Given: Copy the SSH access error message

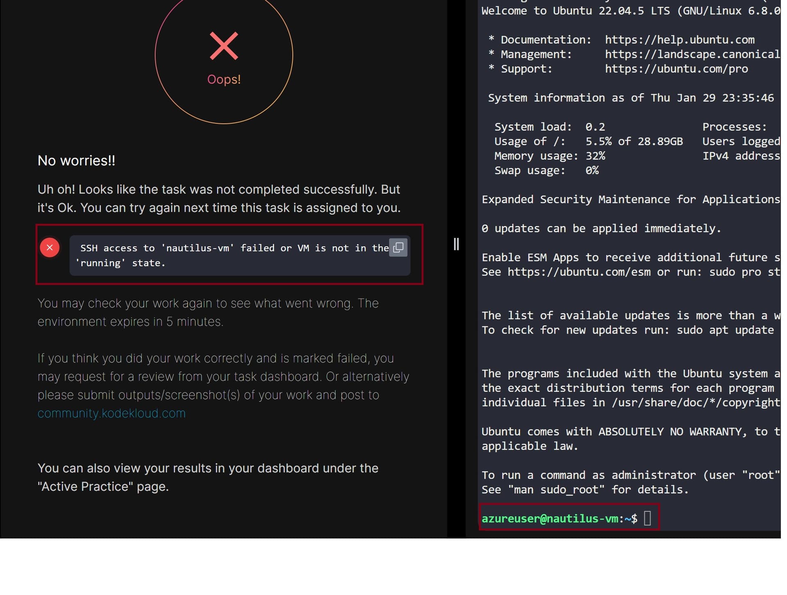Looking at the screenshot, I should [398, 248].
